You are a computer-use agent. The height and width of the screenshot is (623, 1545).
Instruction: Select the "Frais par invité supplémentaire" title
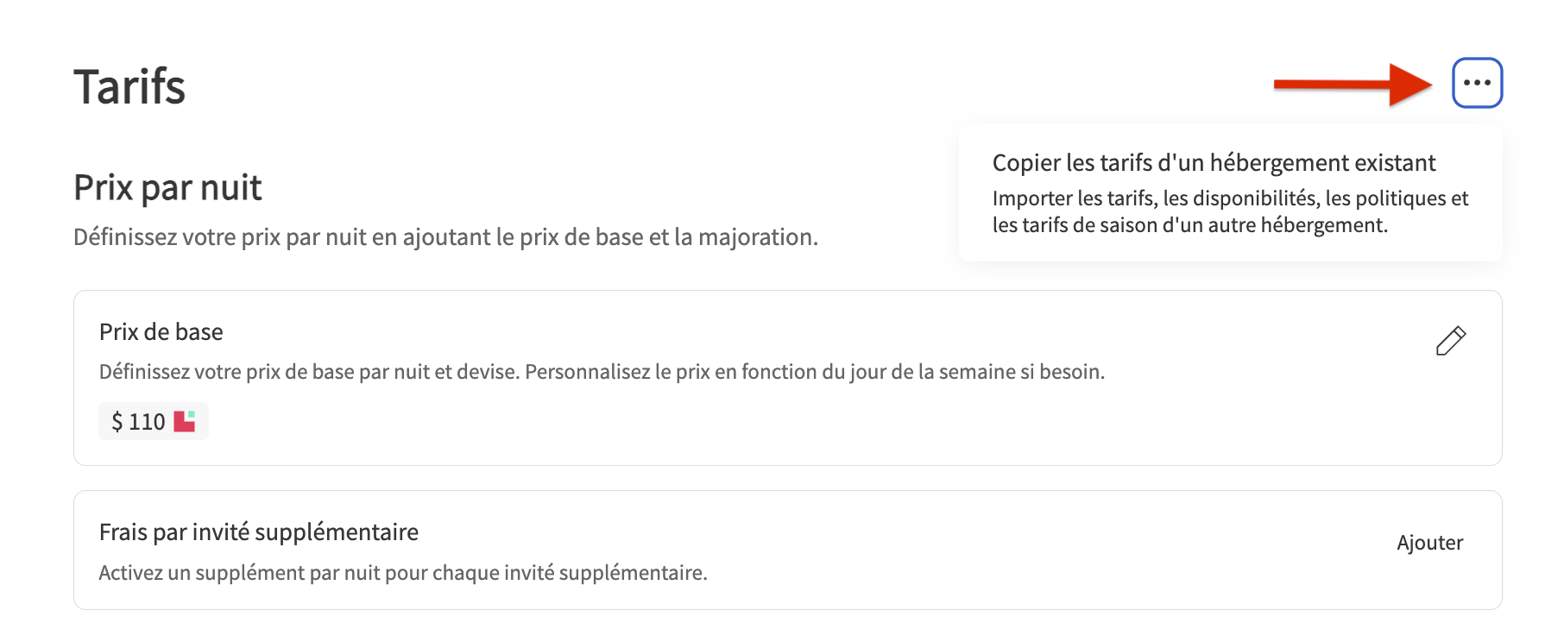pyautogui.click(x=259, y=532)
